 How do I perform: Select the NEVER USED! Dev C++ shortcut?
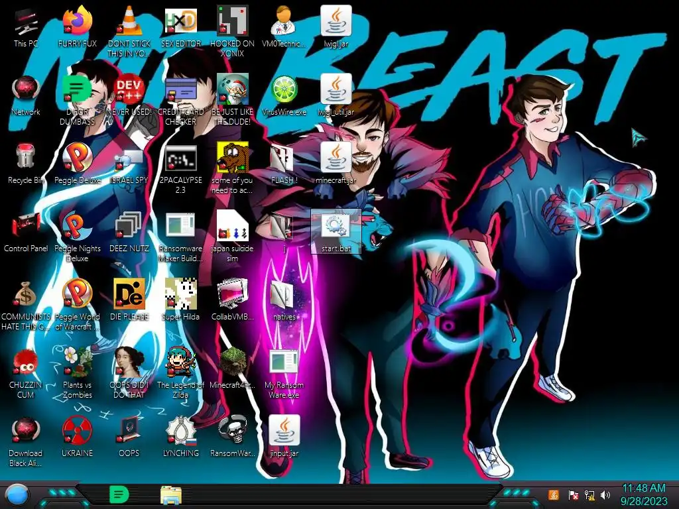coord(129,95)
